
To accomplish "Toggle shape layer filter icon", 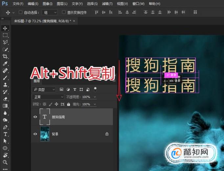I will click(x=81, y=90).
